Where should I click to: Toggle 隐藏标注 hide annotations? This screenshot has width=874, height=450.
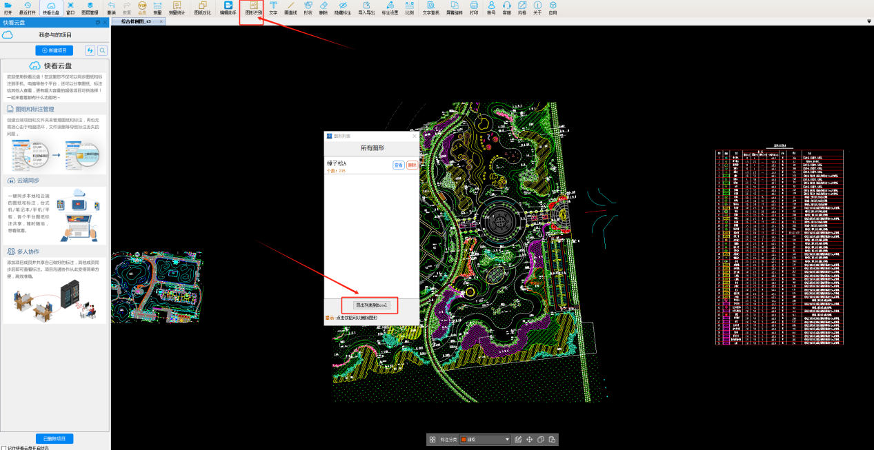coord(343,8)
